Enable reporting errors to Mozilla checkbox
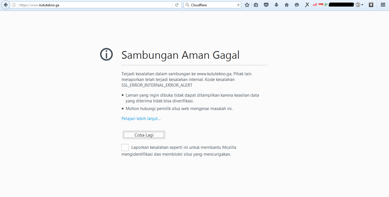 tap(125, 147)
